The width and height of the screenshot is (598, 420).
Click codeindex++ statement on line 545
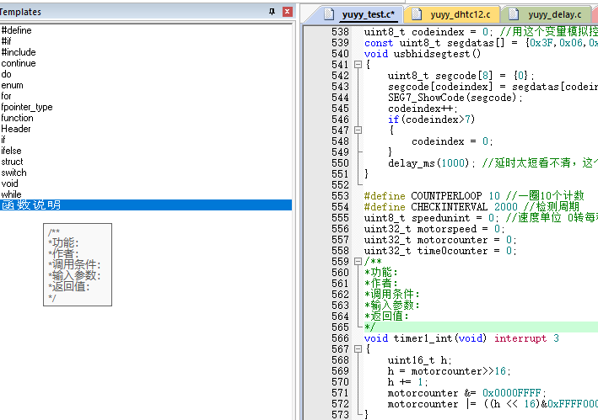coord(422,109)
